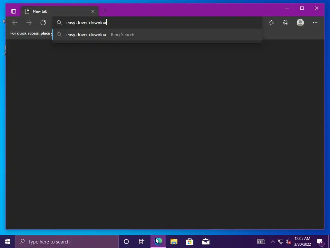Open Settings and more ellipsis menu
The width and height of the screenshot is (330, 248).
click(315, 23)
